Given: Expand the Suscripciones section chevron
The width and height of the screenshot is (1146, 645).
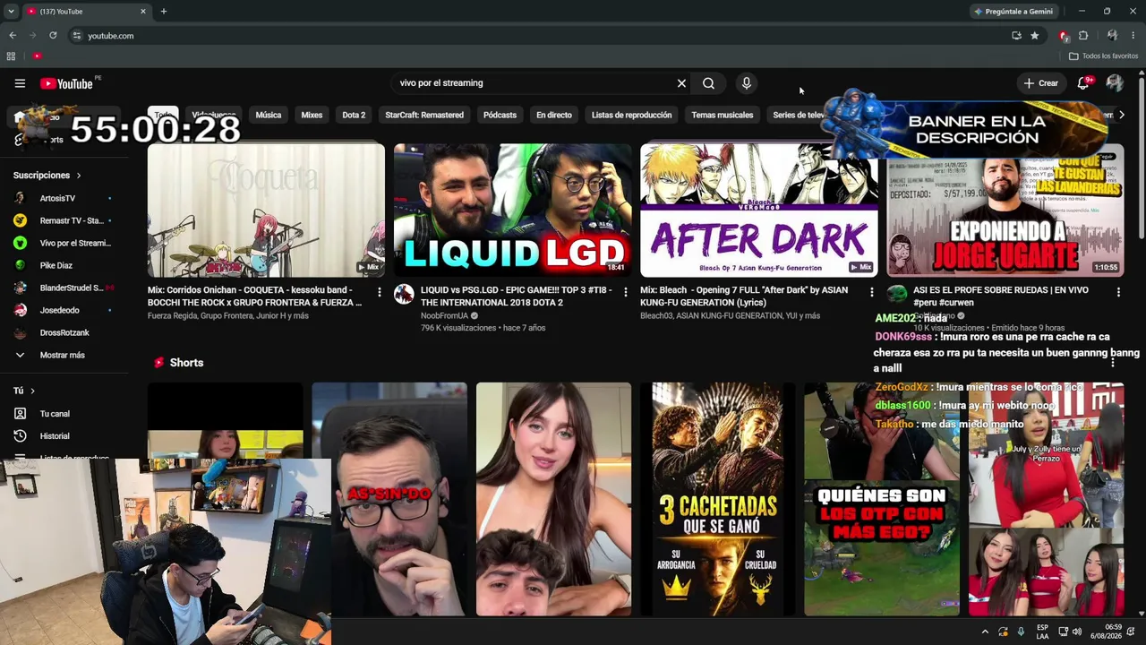Looking at the screenshot, I should point(79,176).
